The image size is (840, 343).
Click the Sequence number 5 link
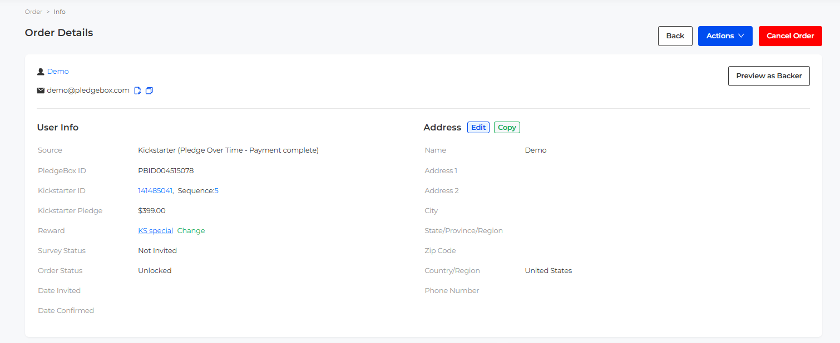click(216, 191)
